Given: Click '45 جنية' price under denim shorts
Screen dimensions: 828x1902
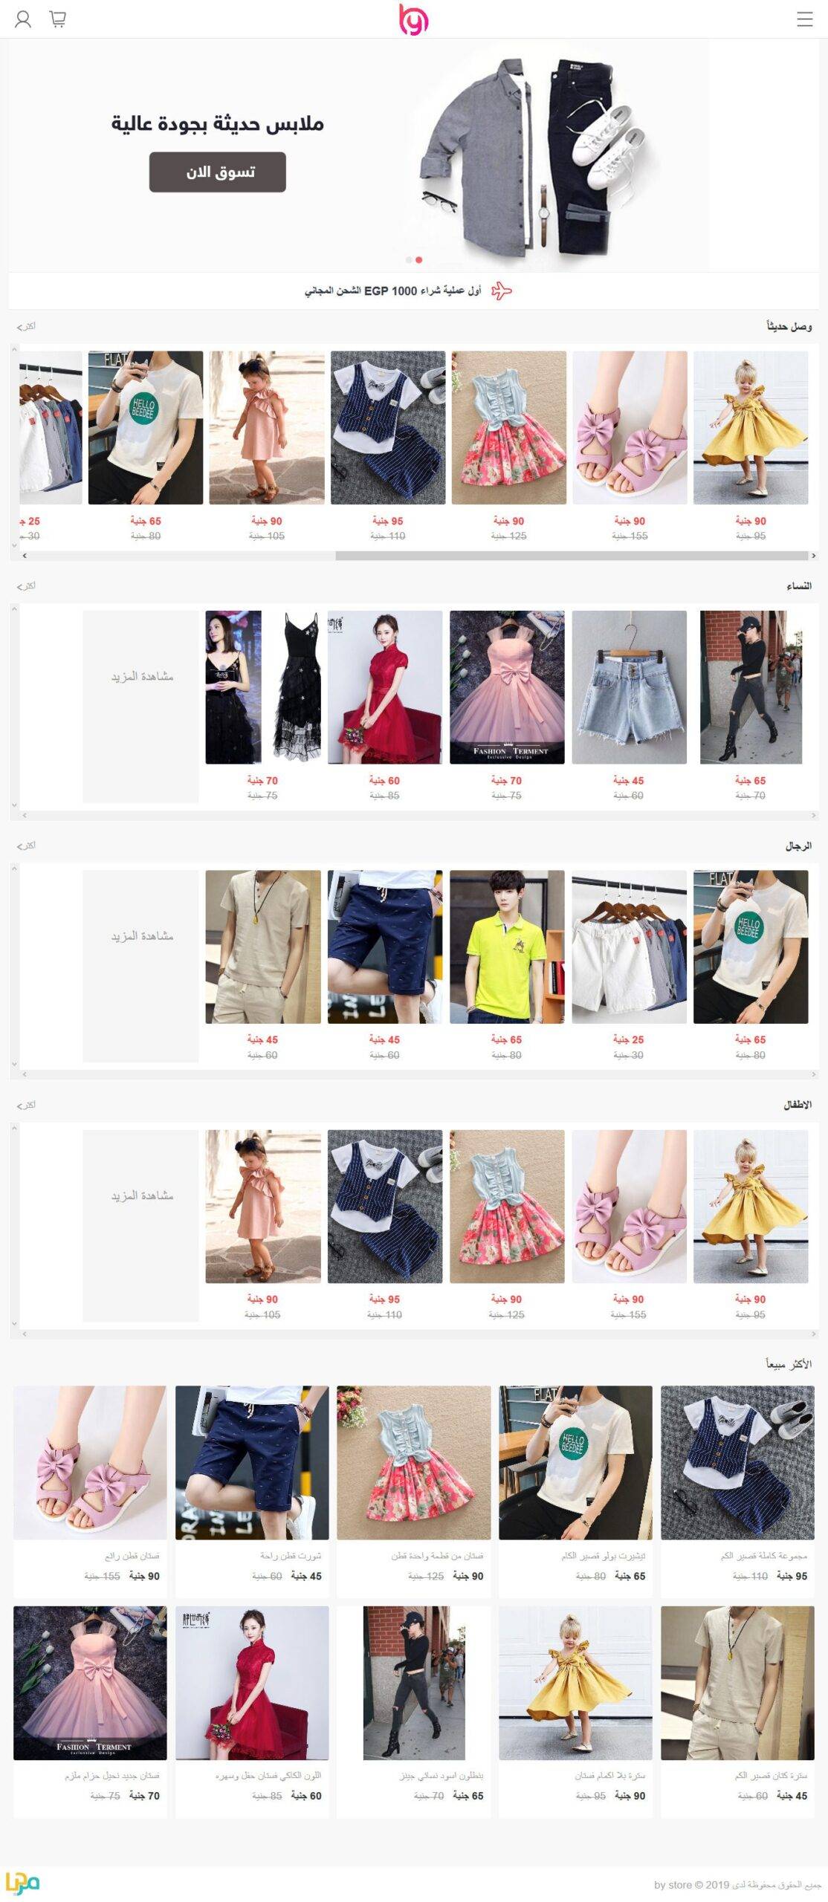Looking at the screenshot, I should (629, 780).
